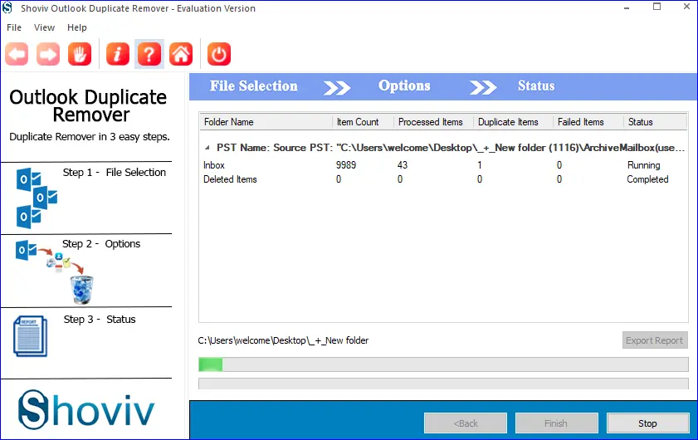
Task: Click the question mark help icon
Action: coord(149,54)
